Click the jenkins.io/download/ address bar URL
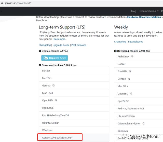The width and height of the screenshot is (163, 142). click(x=18, y=3)
